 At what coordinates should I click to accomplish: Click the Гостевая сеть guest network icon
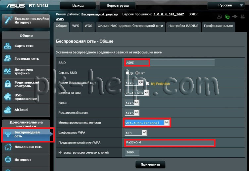(8, 58)
